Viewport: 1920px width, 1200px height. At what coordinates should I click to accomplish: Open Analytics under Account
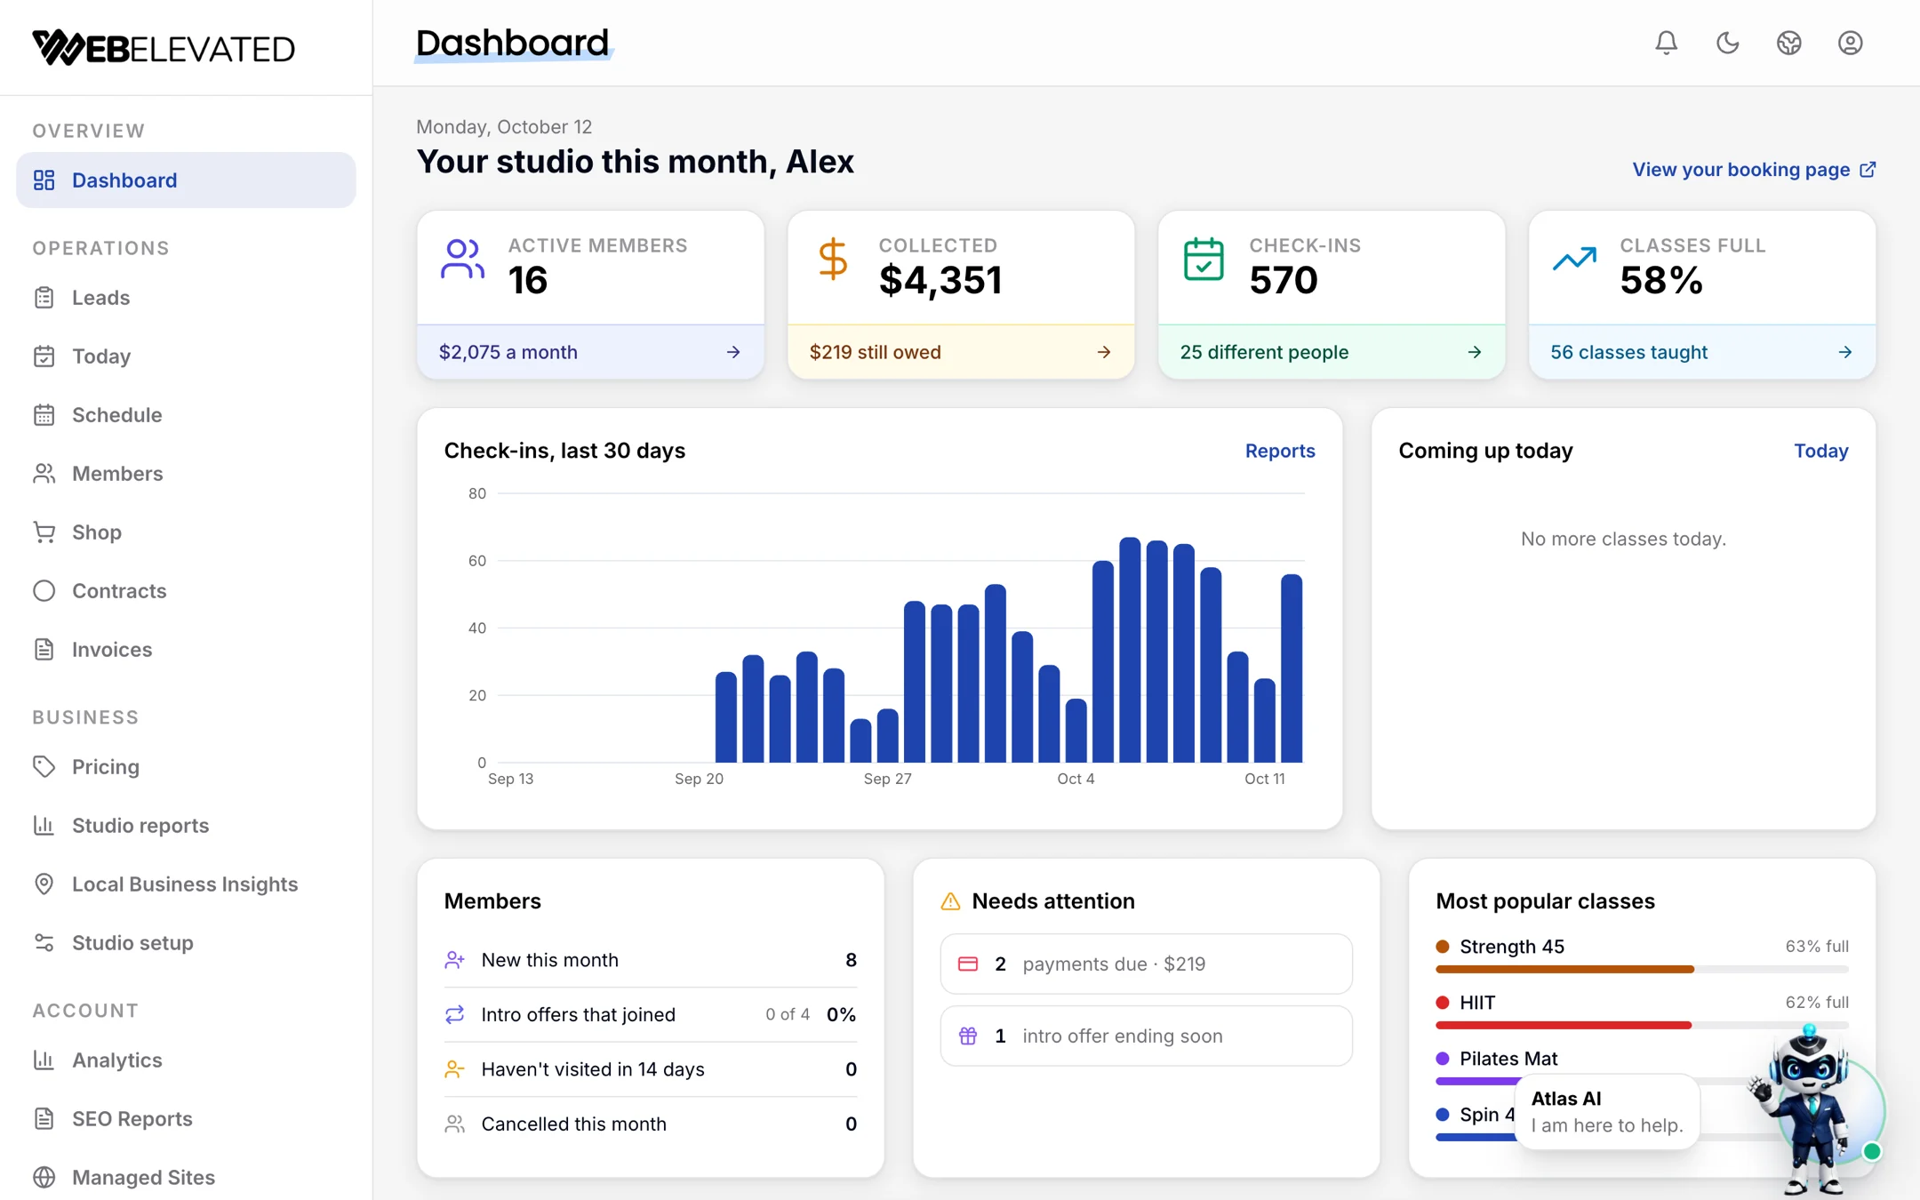click(186, 1060)
